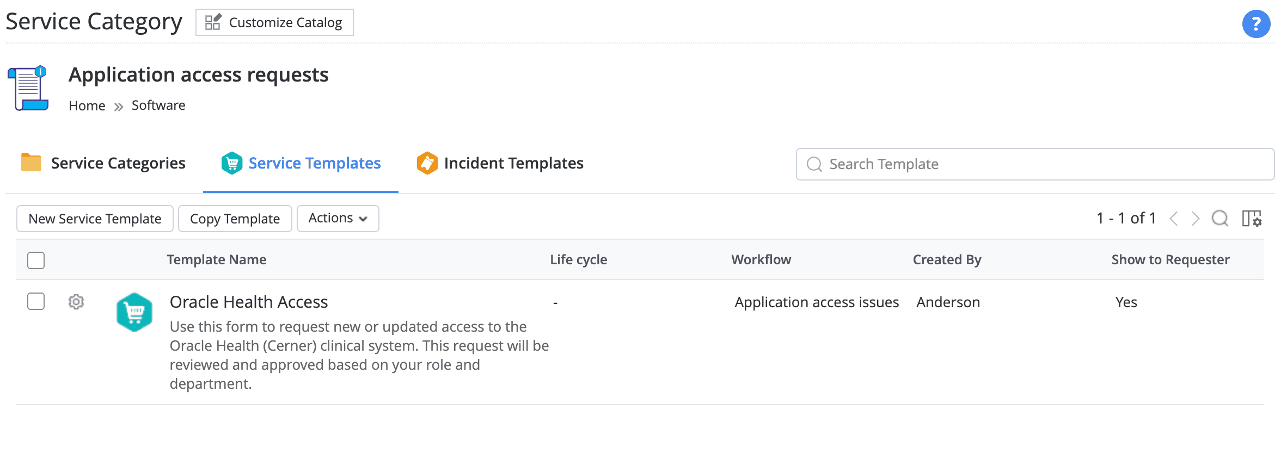Open the column chooser settings icon
1287x460 pixels.
click(1252, 219)
